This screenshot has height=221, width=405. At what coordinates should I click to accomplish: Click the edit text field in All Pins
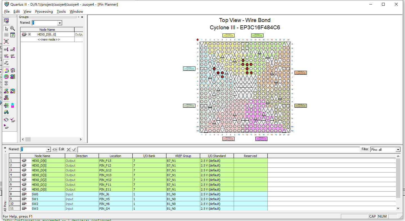click(x=219, y=149)
